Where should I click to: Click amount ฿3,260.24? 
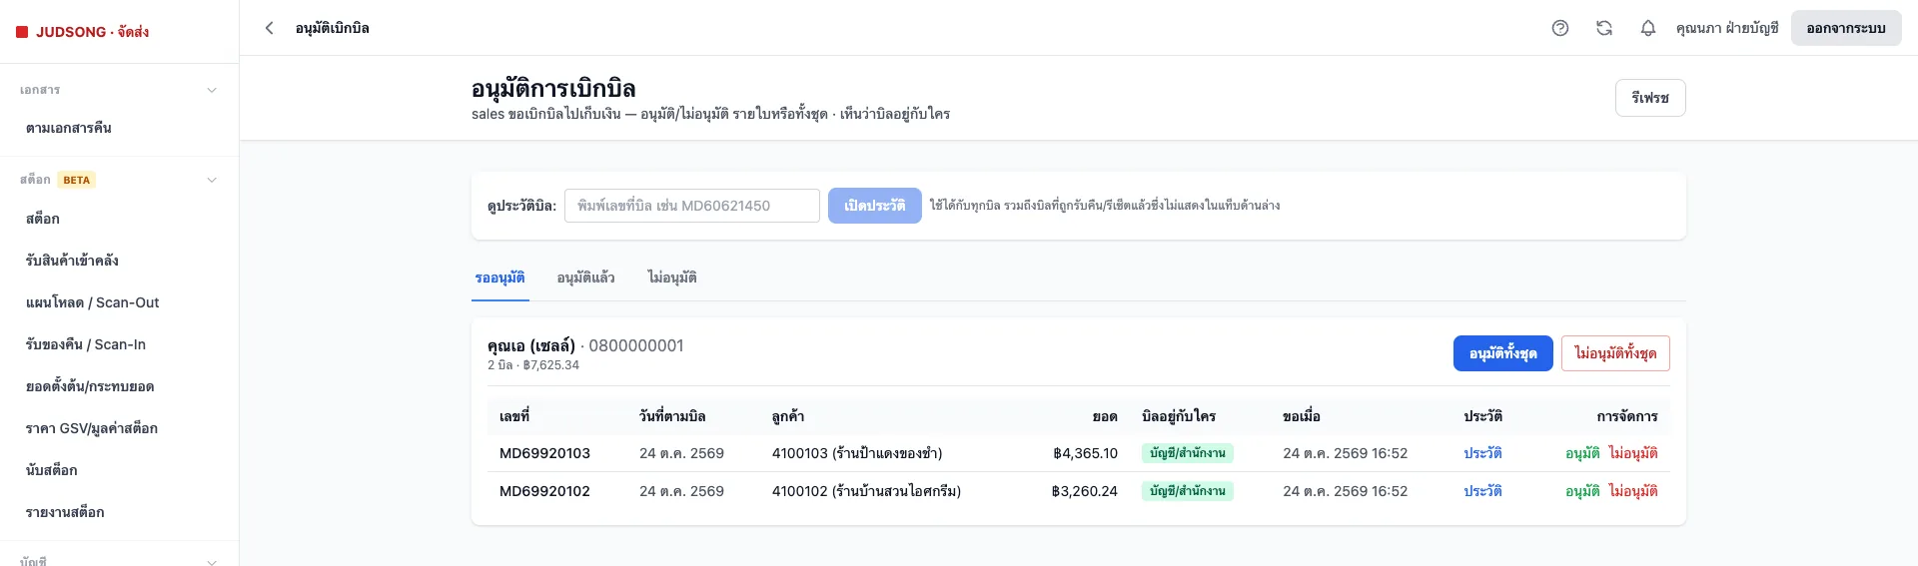(x=1084, y=491)
